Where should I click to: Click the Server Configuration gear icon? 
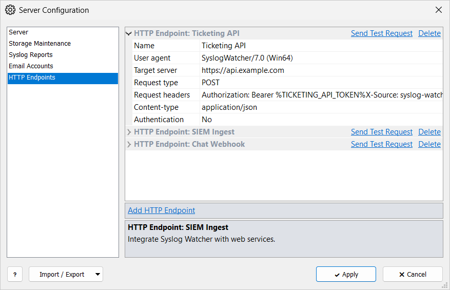(10, 10)
